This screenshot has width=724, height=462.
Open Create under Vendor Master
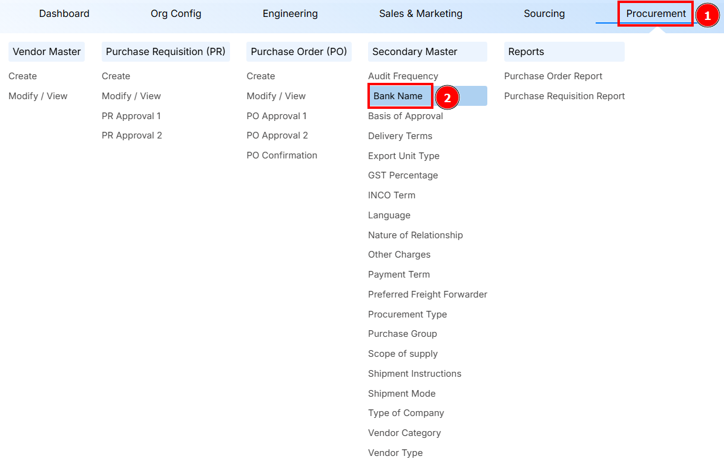point(22,76)
